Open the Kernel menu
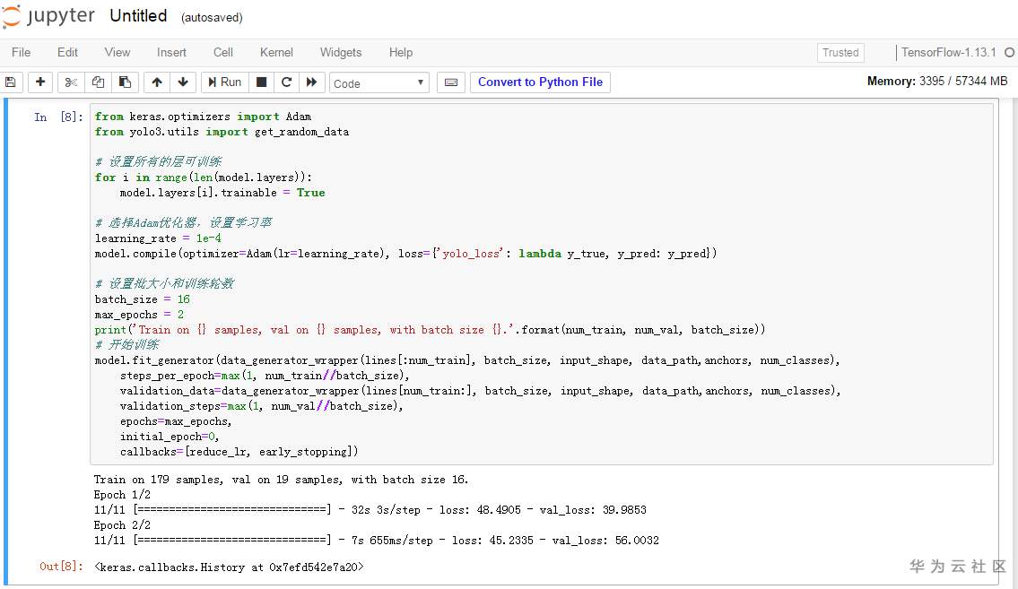 [x=276, y=52]
